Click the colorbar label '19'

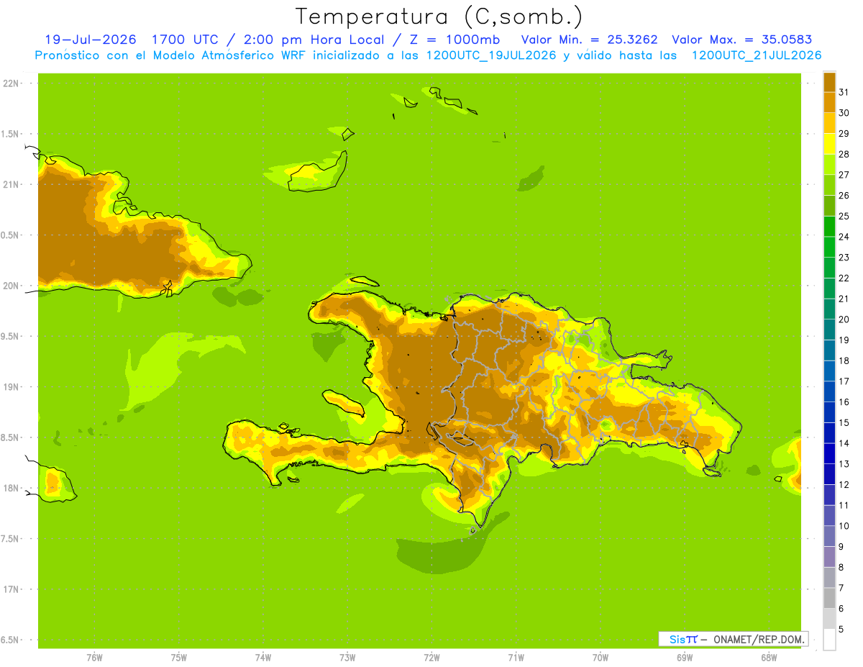pyautogui.click(x=844, y=340)
